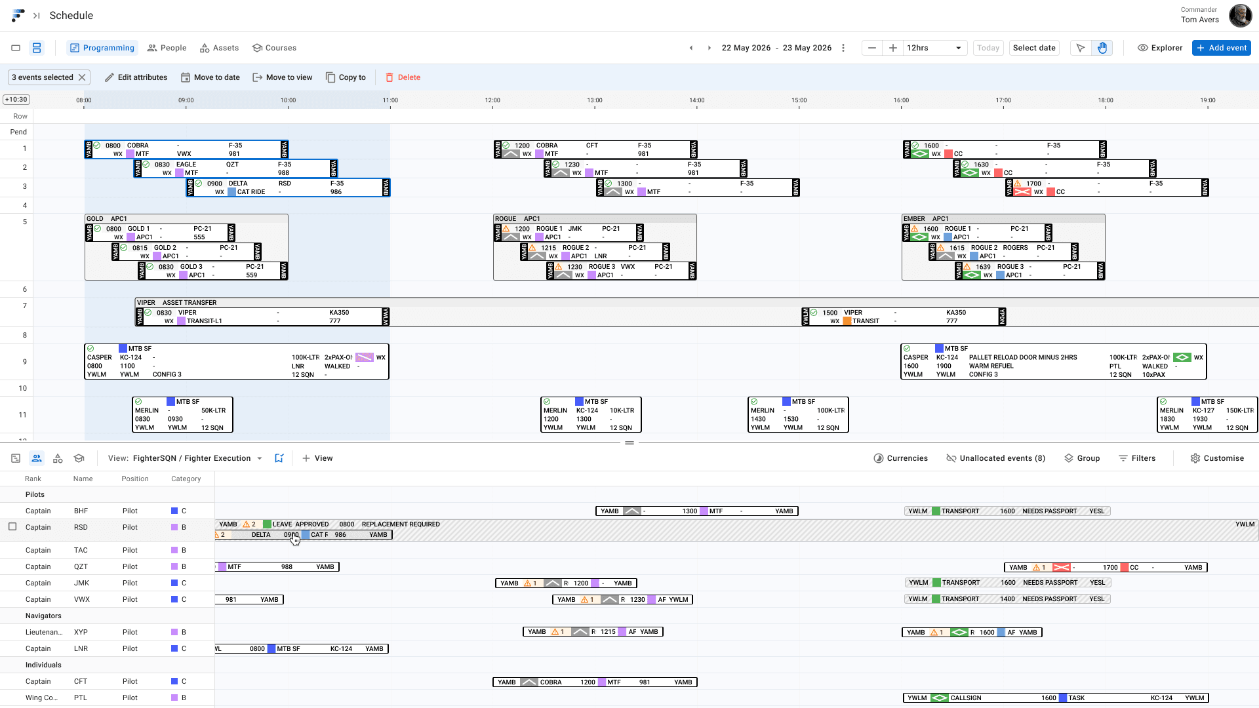The image size is (1259, 708).
Task: Click the blue category swatch for BHF
Action: pos(174,511)
